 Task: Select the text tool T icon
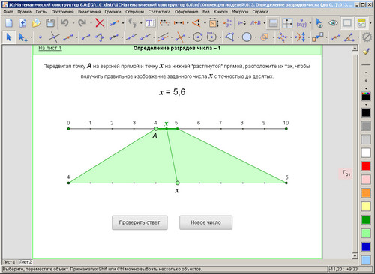[150, 23]
